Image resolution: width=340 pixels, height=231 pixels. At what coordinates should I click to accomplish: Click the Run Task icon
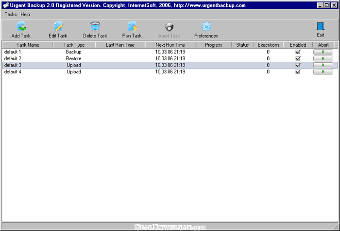click(132, 26)
